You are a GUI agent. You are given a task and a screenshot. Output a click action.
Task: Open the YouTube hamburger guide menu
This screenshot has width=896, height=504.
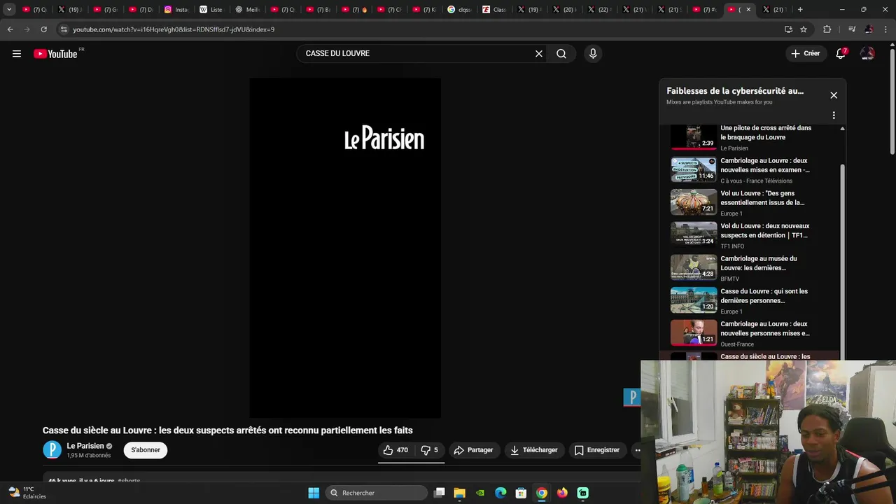click(x=17, y=54)
